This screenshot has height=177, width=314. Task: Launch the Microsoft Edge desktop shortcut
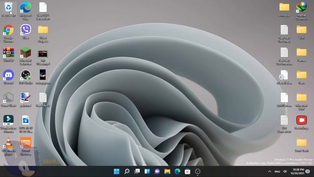[26, 10]
